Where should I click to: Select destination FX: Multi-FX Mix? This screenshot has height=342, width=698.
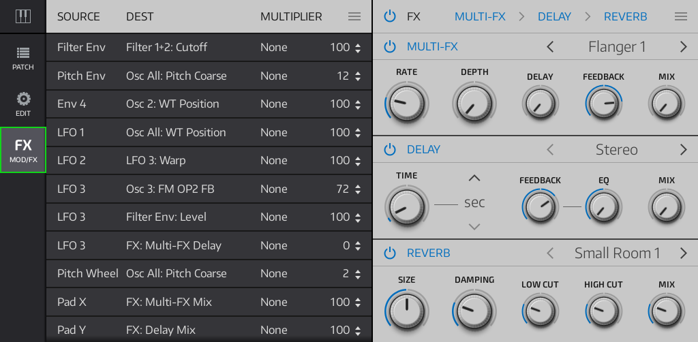(169, 302)
